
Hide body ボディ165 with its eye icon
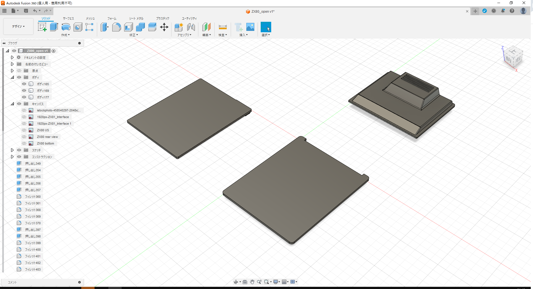coord(24,84)
